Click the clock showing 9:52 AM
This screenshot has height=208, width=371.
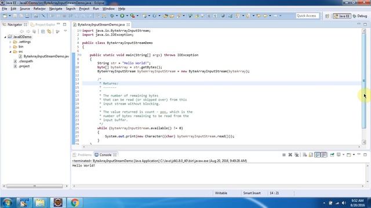click(357, 200)
